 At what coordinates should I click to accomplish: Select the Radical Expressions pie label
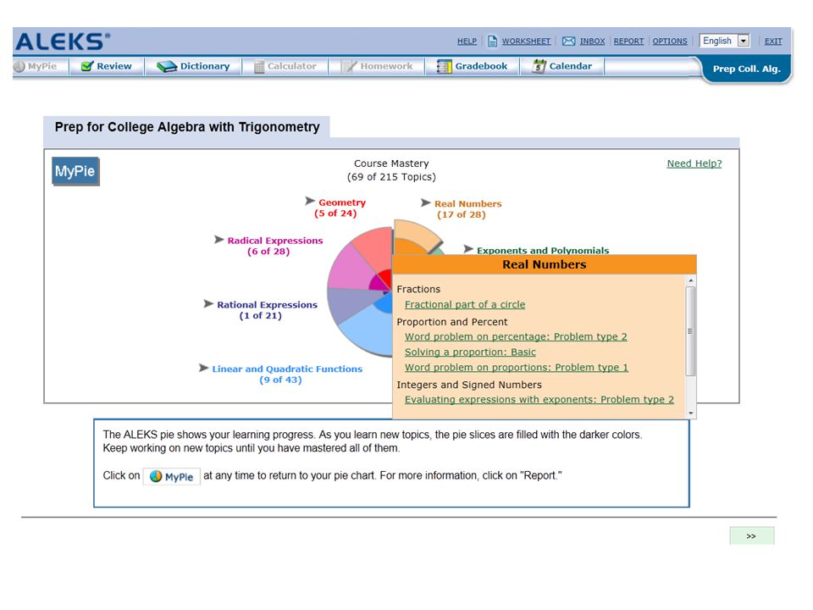click(x=274, y=246)
